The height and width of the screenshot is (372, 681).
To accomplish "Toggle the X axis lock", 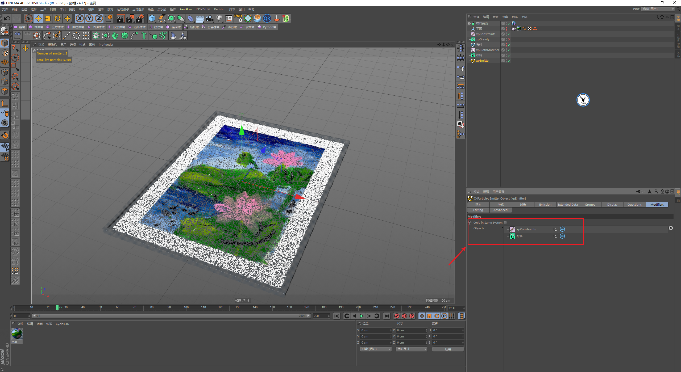I will point(80,18).
